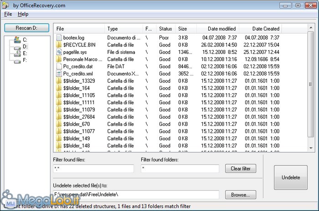Select the pagefile.sys file name

75,52
